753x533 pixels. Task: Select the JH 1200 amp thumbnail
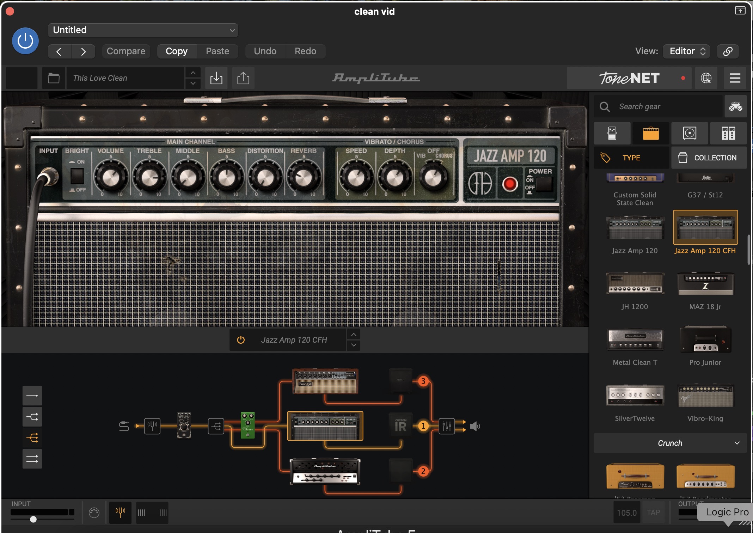click(635, 284)
